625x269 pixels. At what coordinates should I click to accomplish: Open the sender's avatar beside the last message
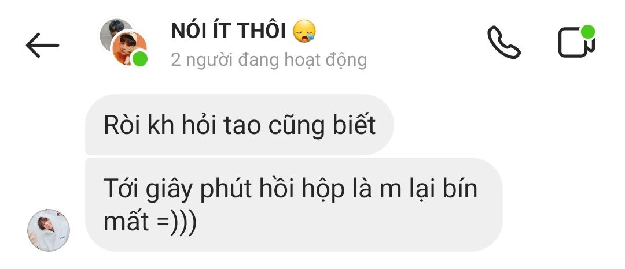(x=49, y=230)
